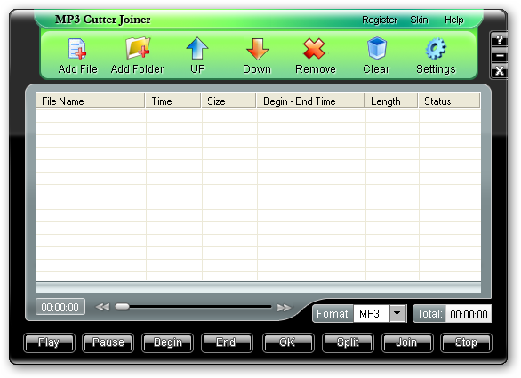This screenshot has height=378, width=521.
Task: Click the Begin - End Time column header
Action: [310, 101]
